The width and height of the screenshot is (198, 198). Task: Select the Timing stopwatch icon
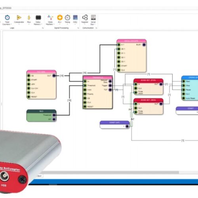67,17
